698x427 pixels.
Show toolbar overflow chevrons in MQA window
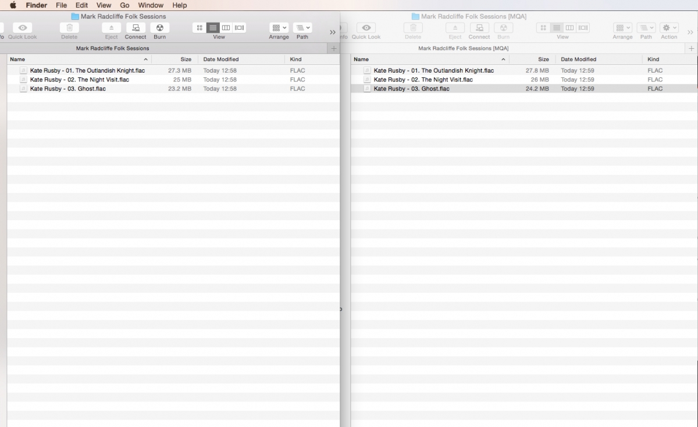(x=690, y=32)
